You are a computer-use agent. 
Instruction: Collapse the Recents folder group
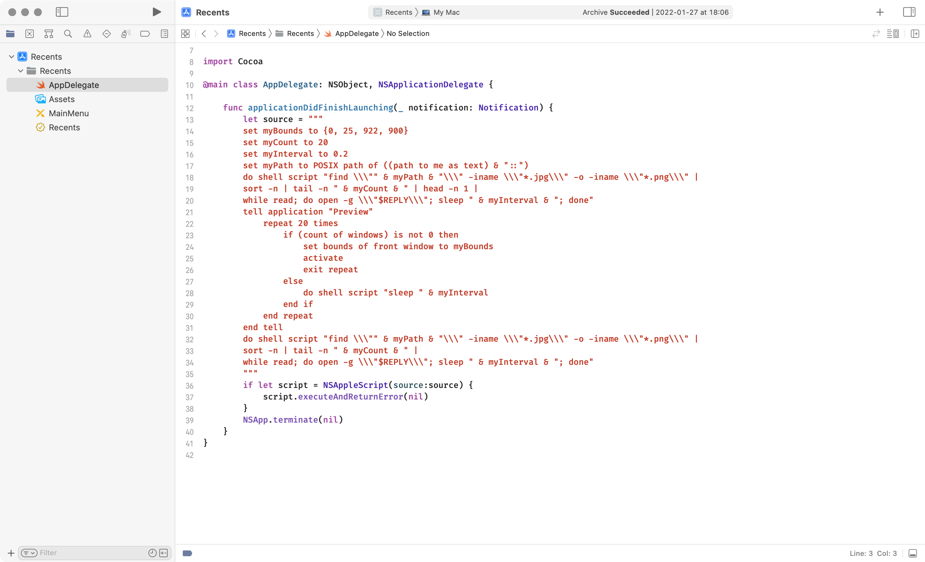coord(21,71)
